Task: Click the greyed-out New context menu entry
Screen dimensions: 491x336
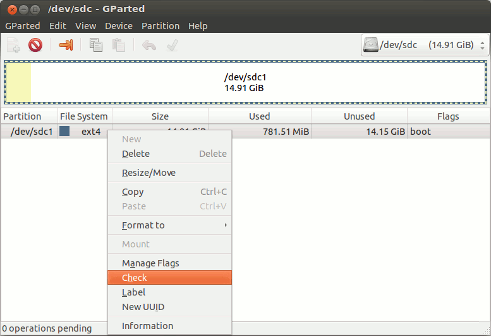Action: [x=169, y=139]
